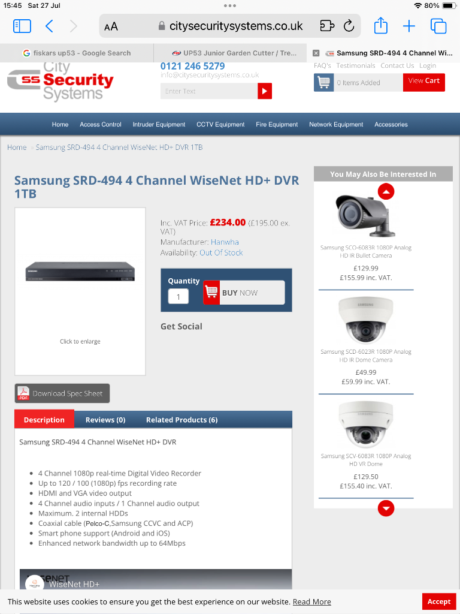Switch to the Reviews (0) tab
Screen dimensions: 460x614
point(105,420)
